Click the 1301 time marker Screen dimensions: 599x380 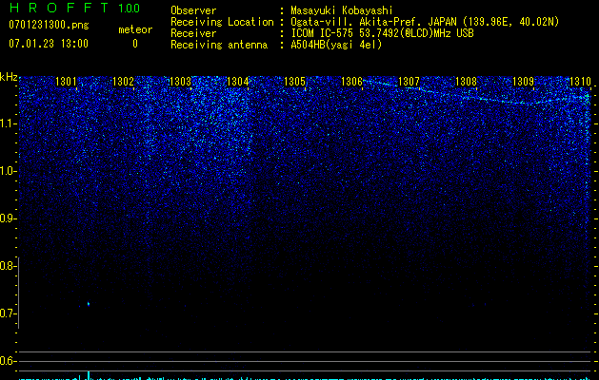point(66,82)
